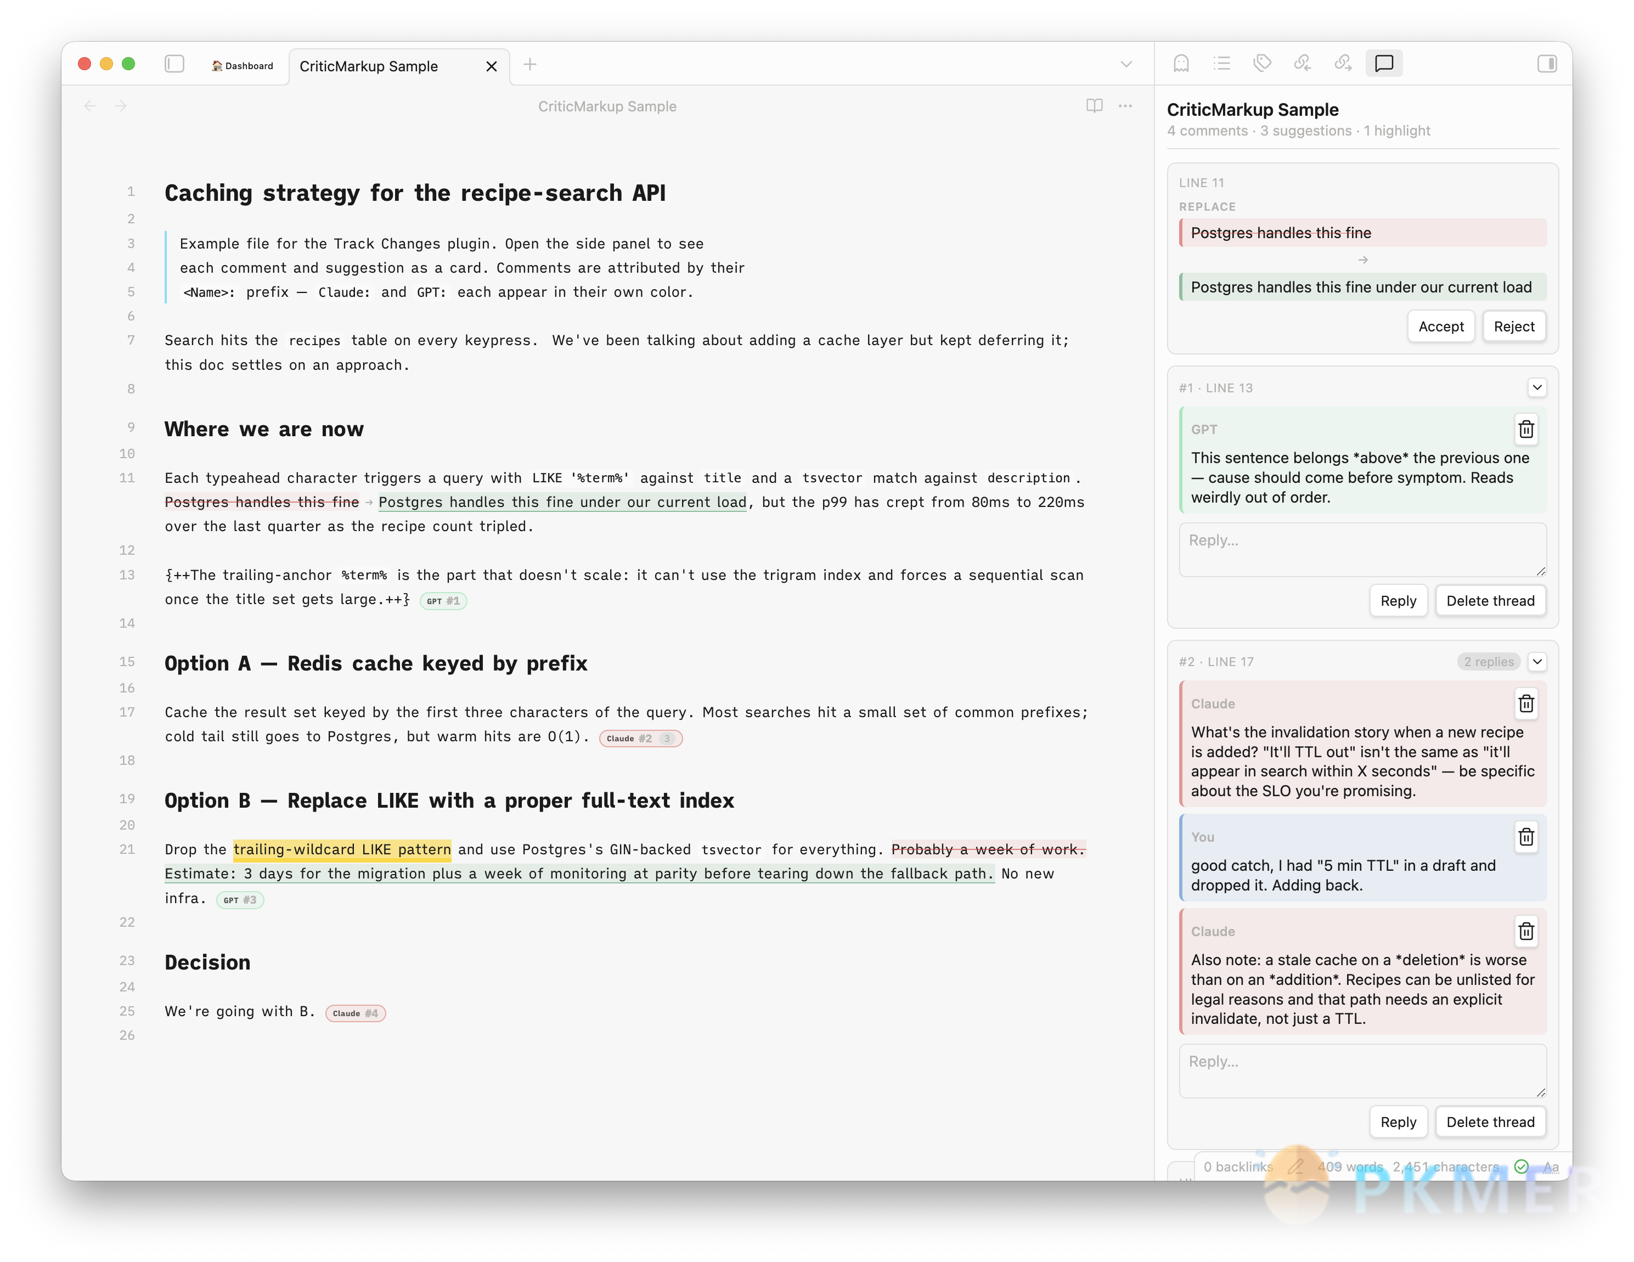Image resolution: width=1634 pixels, height=1262 pixels.
Task: Toggle the left sidebar panel
Action: (x=174, y=64)
